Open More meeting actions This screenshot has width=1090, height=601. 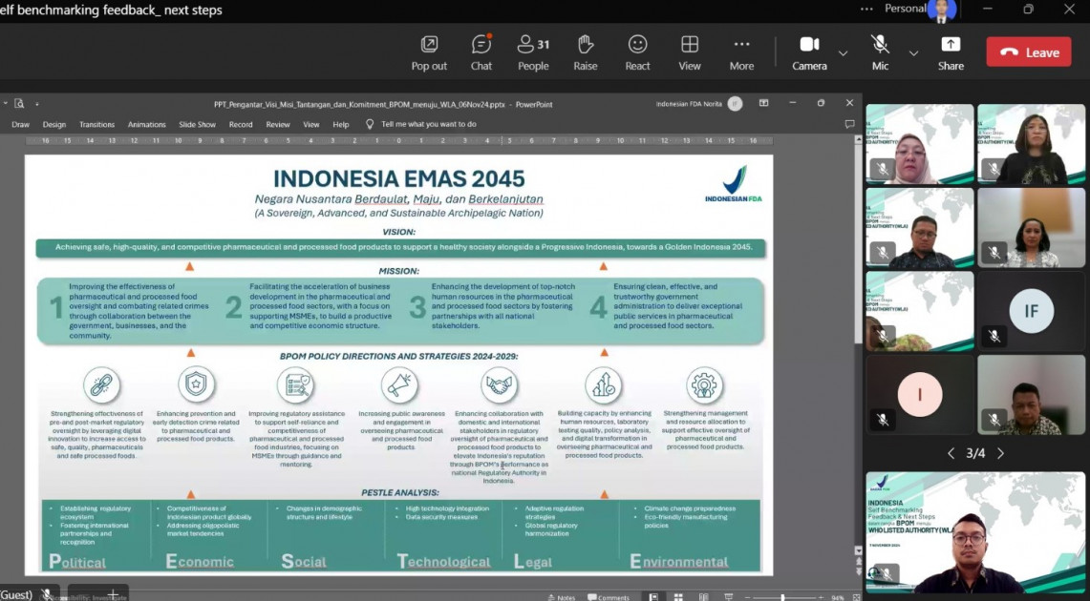(x=741, y=52)
